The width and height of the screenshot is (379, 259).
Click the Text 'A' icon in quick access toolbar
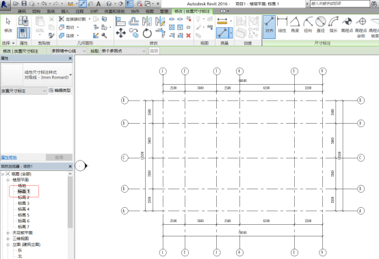[99, 3]
